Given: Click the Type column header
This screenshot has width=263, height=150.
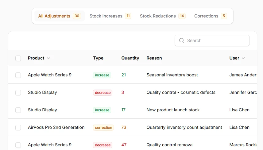Looking at the screenshot, I should (x=98, y=58).
